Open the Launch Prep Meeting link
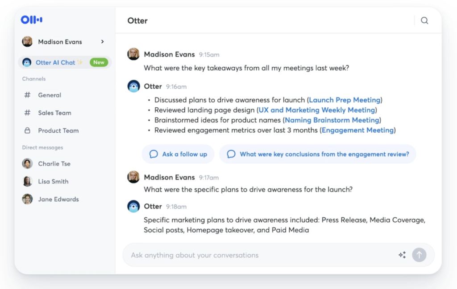 point(345,100)
